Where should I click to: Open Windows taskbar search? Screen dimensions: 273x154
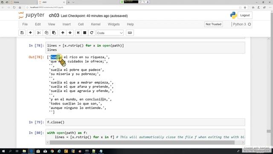pos(10,151)
